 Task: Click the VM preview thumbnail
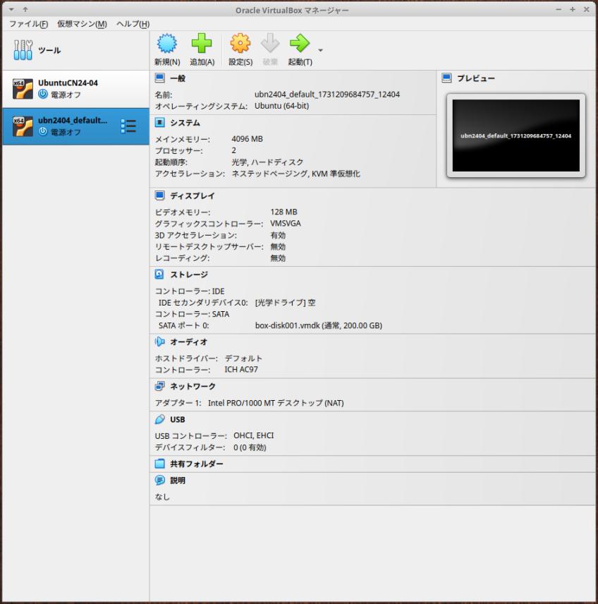[x=516, y=135]
